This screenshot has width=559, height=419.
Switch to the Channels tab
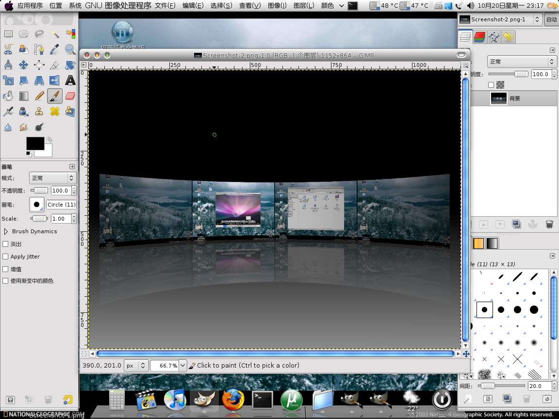(x=480, y=37)
